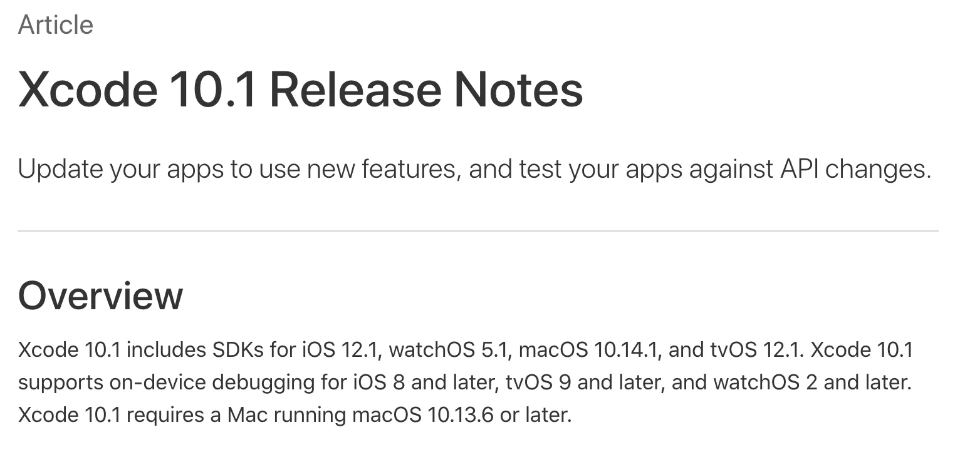This screenshot has width=960, height=467.
Task: Click the Overview section heading
Action: (x=100, y=296)
